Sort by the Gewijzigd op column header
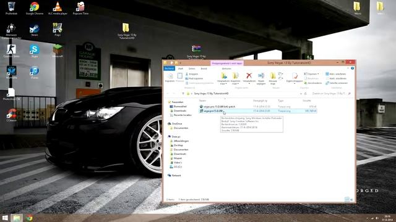Viewport: 396px width, 222px height. click(260, 101)
